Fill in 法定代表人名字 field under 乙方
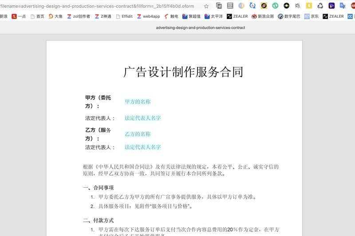Viewport: 355px width, 236px height. (142, 147)
